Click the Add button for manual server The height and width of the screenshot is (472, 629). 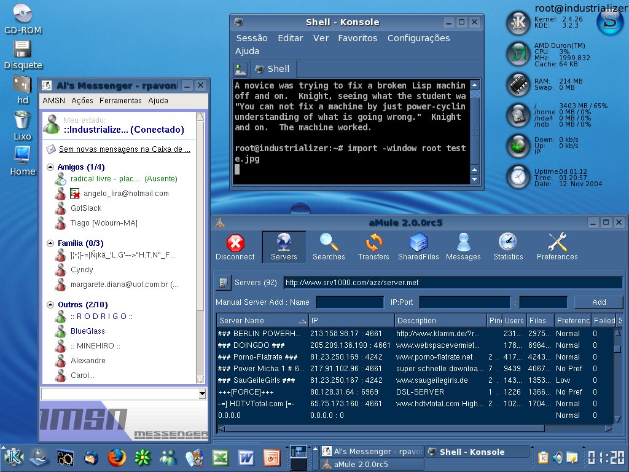coord(599,302)
